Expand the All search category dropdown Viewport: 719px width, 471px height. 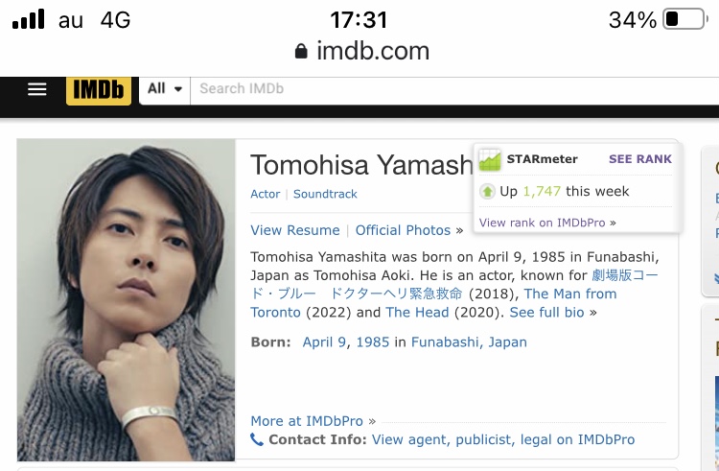pos(165,88)
